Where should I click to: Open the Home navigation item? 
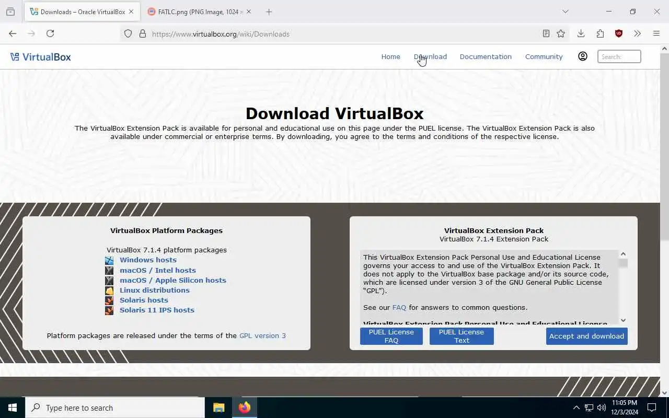click(x=390, y=56)
